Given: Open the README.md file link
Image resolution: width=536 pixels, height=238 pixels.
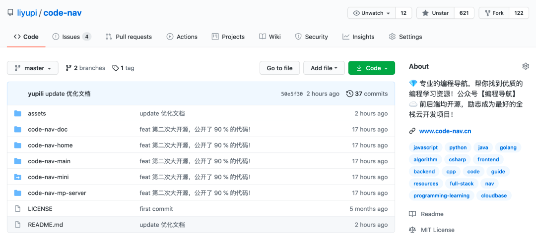Looking at the screenshot, I should point(45,225).
